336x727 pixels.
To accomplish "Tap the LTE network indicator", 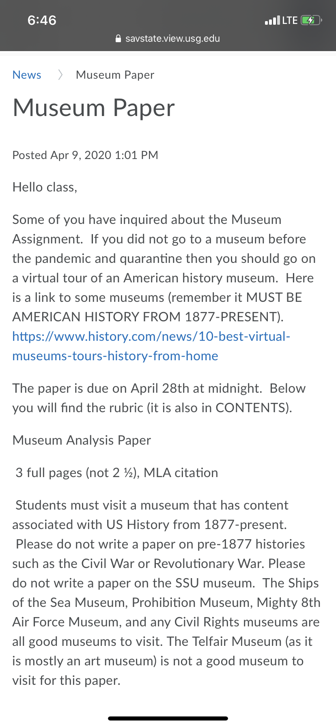I will tap(290, 20).
